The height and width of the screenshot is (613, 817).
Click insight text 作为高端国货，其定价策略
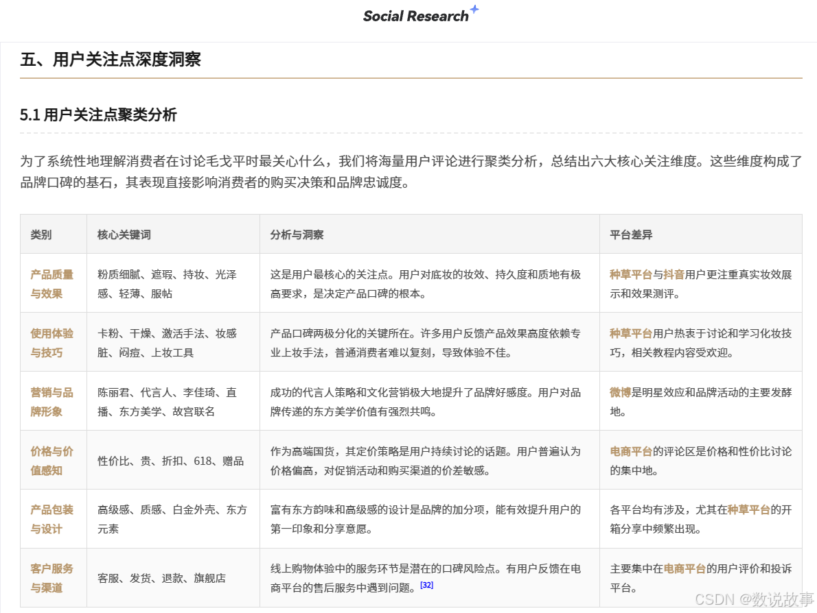(x=425, y=461)
